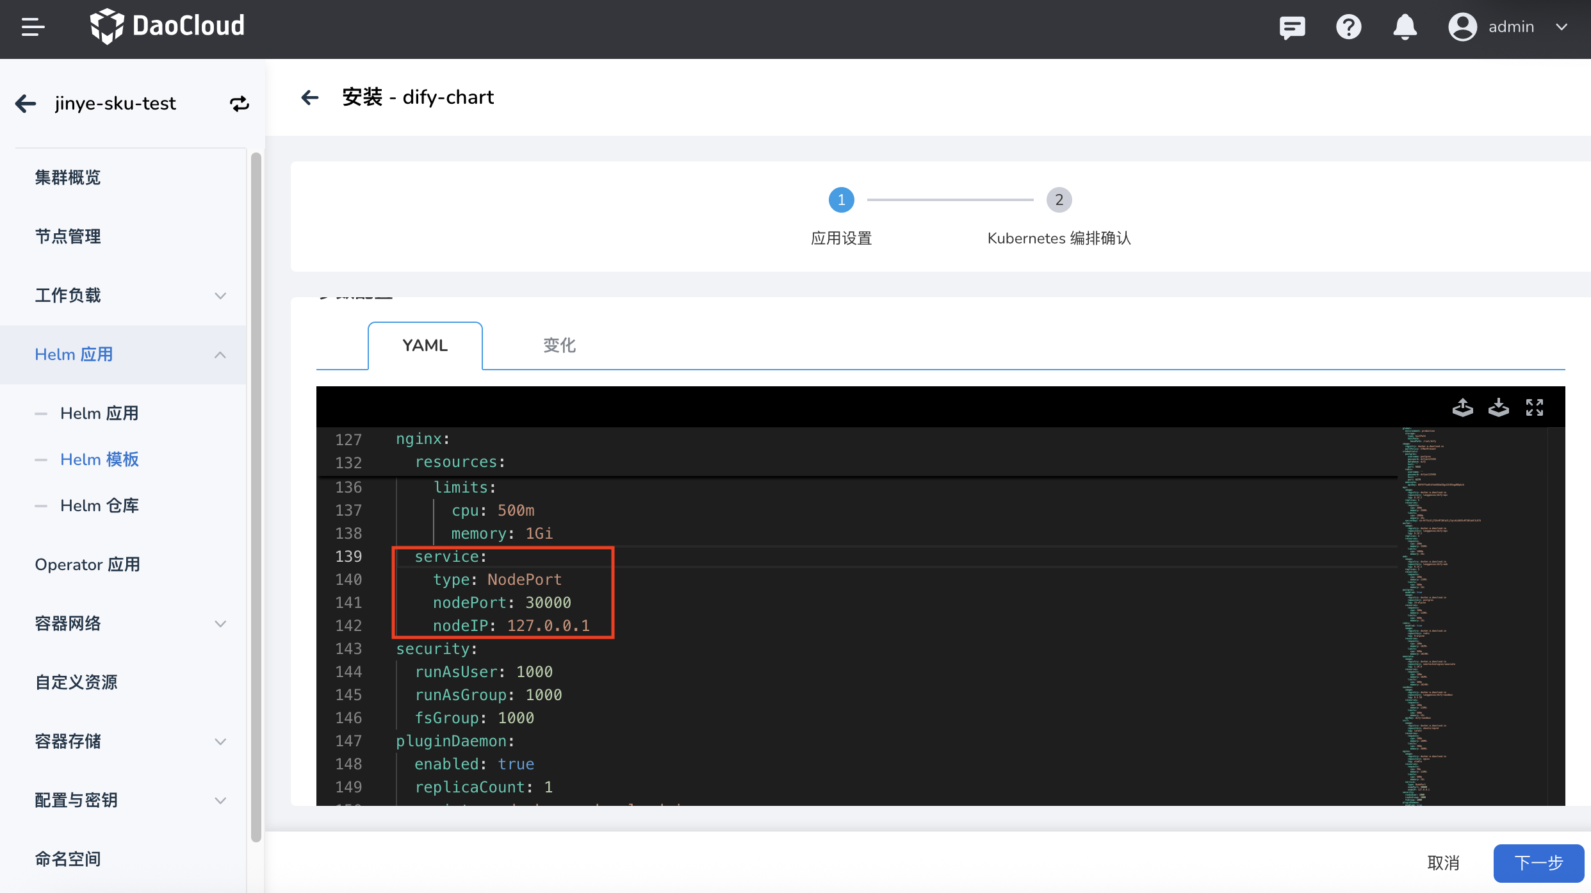Open the Helm 仓库 sidebar item

99,506
